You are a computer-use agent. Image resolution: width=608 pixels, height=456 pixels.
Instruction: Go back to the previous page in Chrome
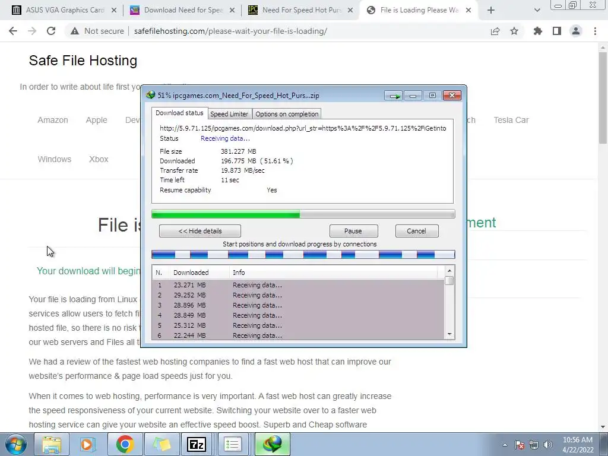(x=13, y=31)
